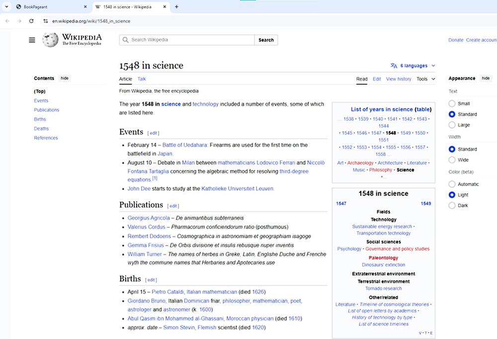Select the Small text size option
Image resolution: width=497 pixels, height=339 pixels.
(x=452, y=103)
